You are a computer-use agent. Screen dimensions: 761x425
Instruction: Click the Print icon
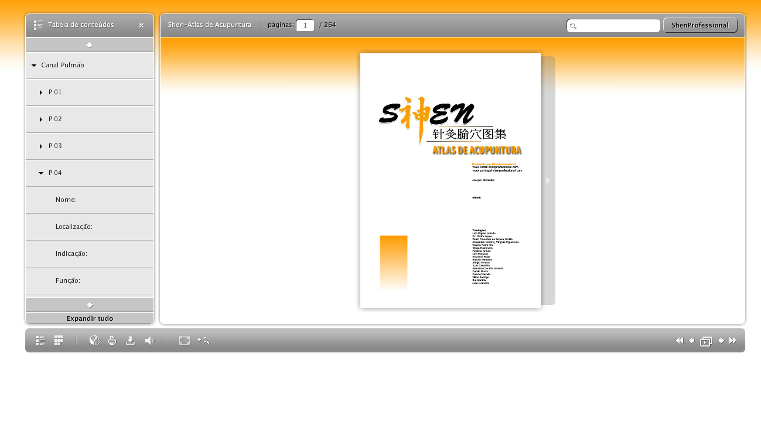pyautogui.click(x=112, y=340)
